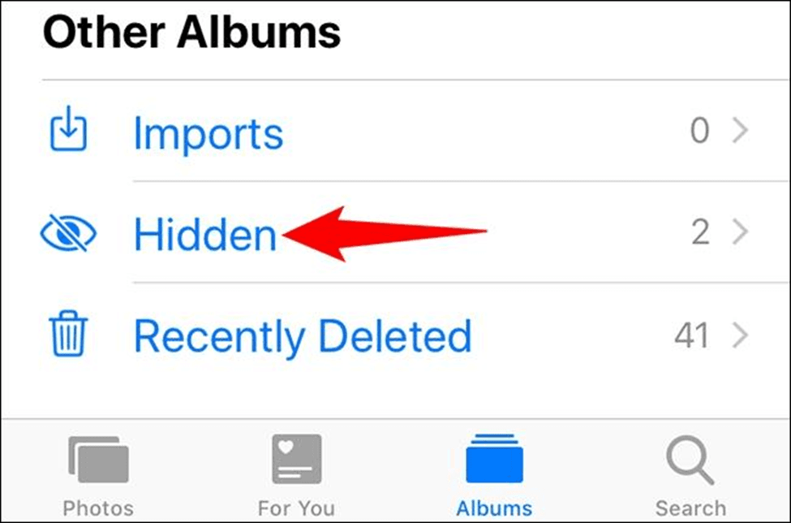Click the Other Albums section heading
Screen dimensions: 791x523
(191, 32)
